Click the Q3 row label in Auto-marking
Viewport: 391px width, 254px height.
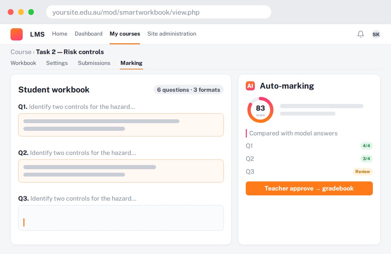pos(250,172)
